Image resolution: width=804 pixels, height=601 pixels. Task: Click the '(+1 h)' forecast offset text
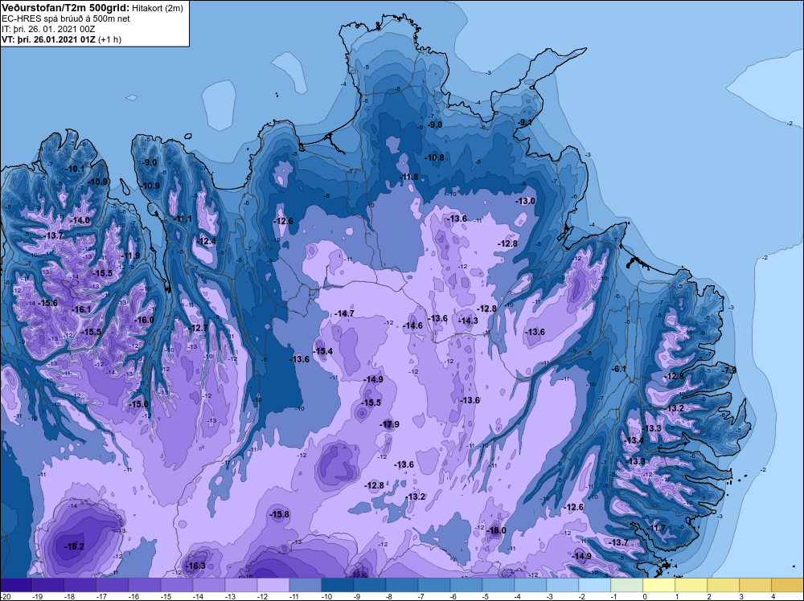click(109, 39)
